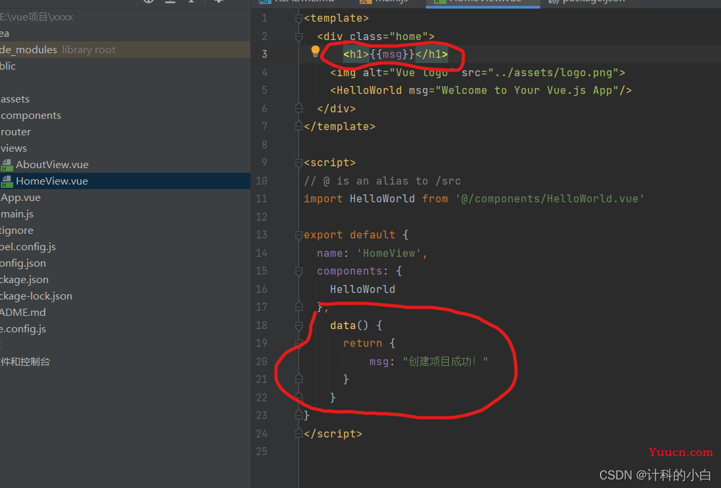Click line number 8 in the gutter

click(x=264, y=144)
